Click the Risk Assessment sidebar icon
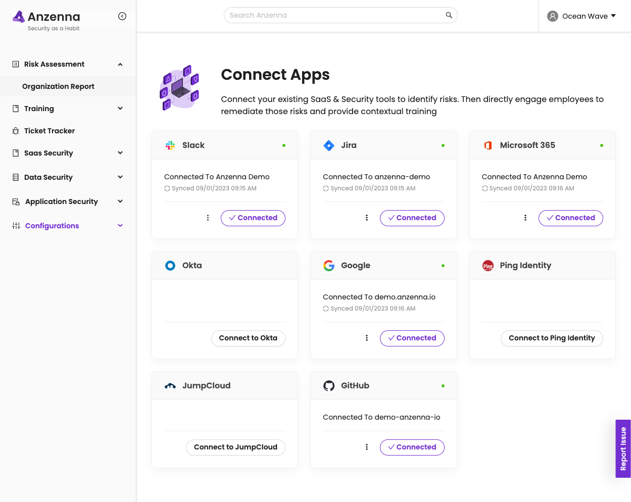 pyautogui.click(x=16, y=64)
